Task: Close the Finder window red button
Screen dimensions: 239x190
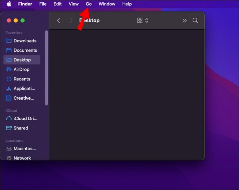Action: pos(9,20)
